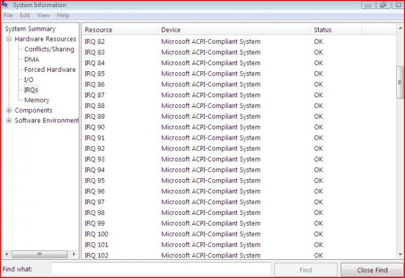This screenshot has height=278, width=405.
Task: Open the Edit menu
Action: coord(25,15)
